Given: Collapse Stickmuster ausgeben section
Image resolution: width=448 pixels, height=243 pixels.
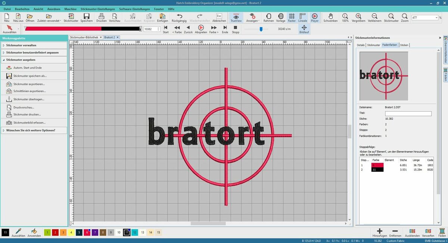Looking at the screenshot, I should (34, 60).
